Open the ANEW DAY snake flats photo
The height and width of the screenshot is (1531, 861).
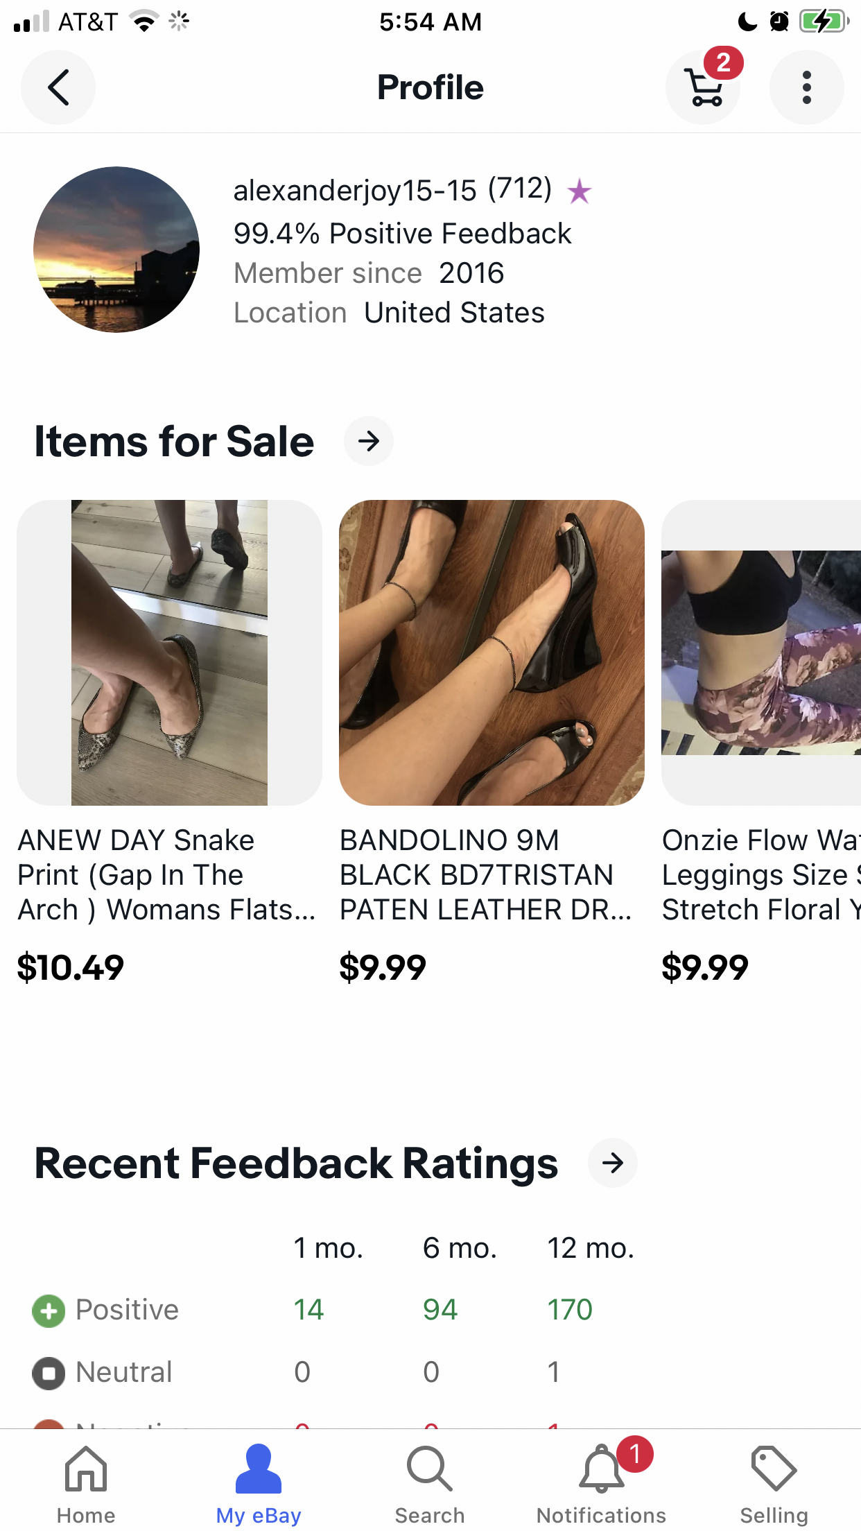(169, 652)
